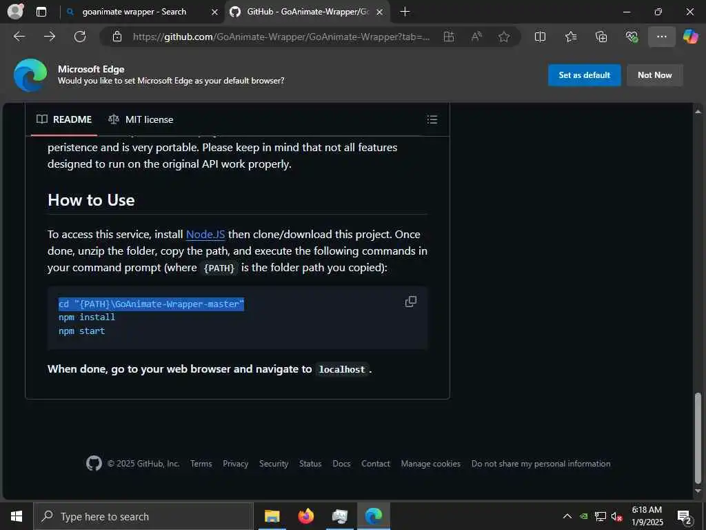Open the Contact footer link
The width and height of the screenshot is (706, 530).
376,464
